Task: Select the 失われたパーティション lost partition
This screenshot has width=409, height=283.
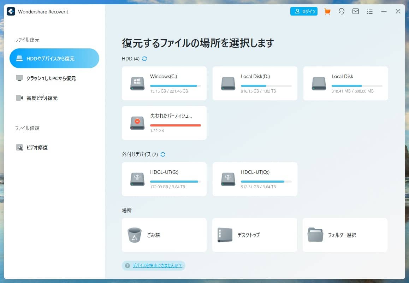Action: tap(164, 123)
